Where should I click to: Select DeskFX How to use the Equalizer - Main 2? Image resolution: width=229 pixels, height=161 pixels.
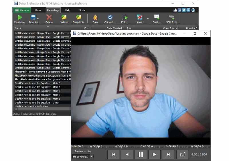(x=42, y=95)
